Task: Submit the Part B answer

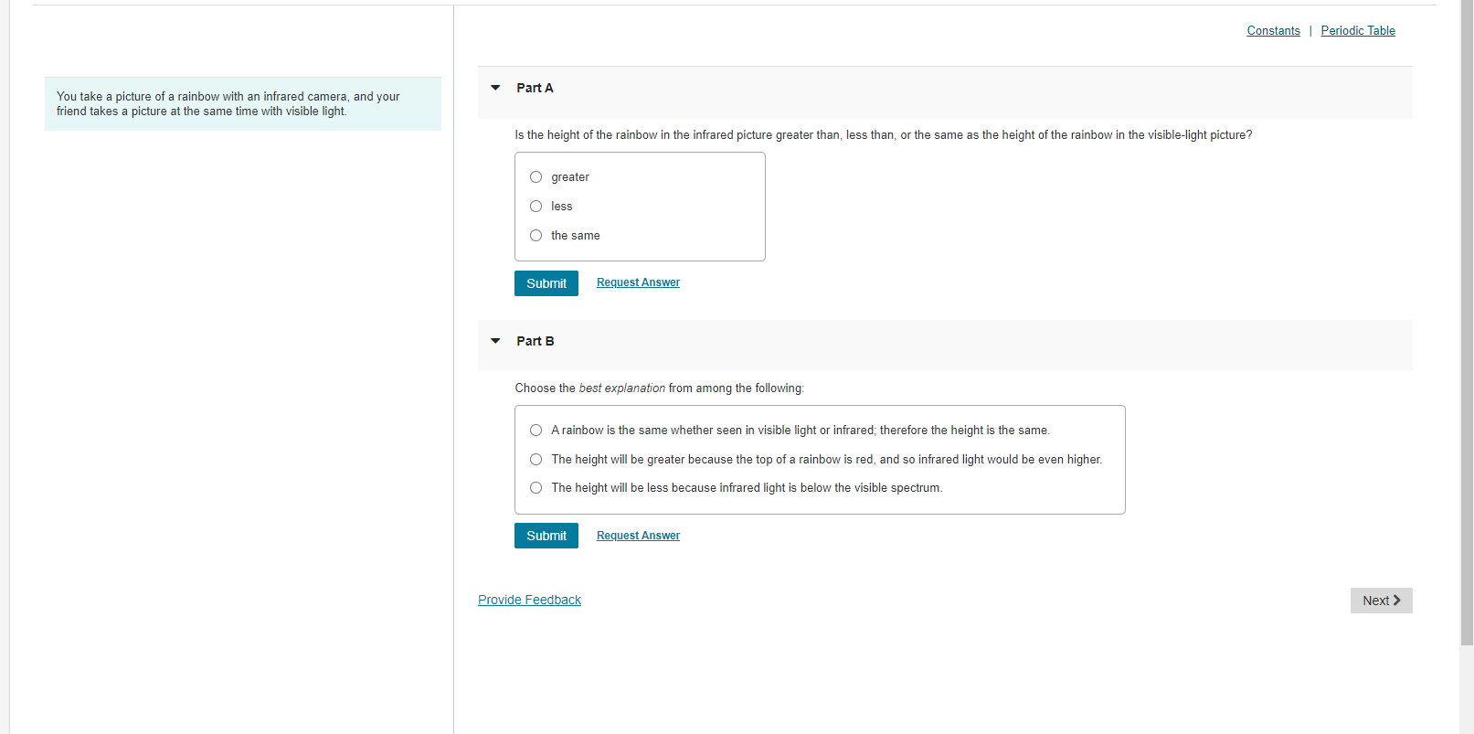Action: tap(546, 536)
